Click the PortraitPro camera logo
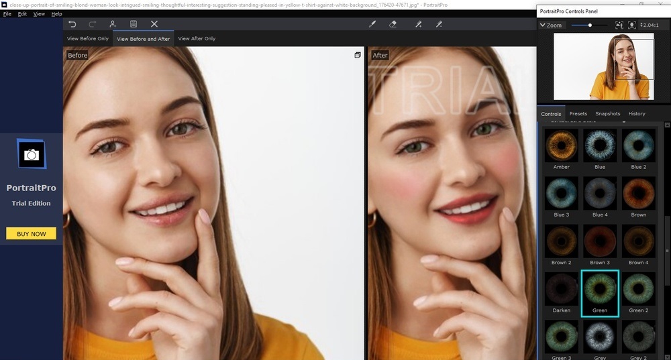 (32, 154)
